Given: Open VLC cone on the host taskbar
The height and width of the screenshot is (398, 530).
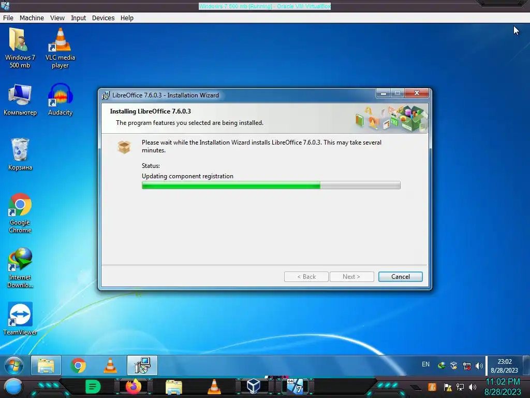Looking at the screenshot, I should click(x=214, y=387).
